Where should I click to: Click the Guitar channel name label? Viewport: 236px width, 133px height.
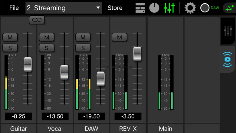tap(18, 128)
